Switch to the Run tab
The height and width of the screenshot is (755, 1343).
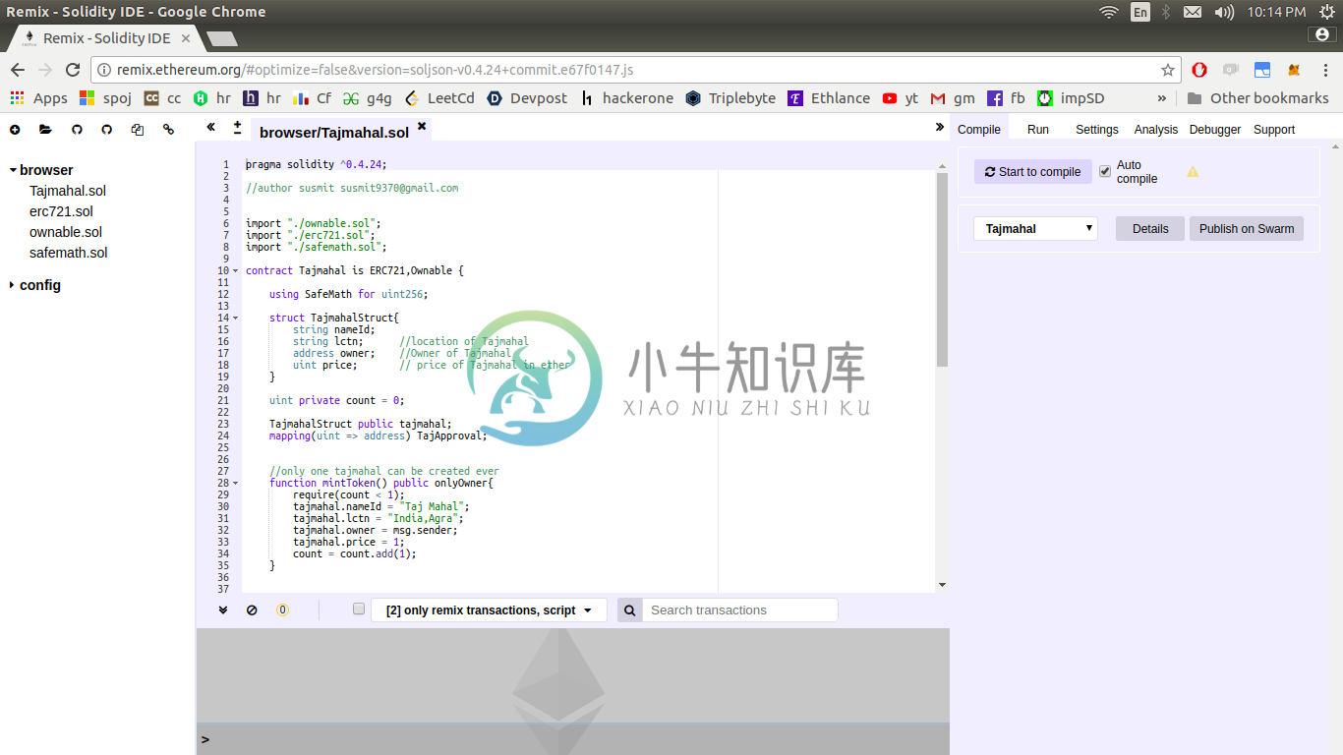tap(1038, 130)
